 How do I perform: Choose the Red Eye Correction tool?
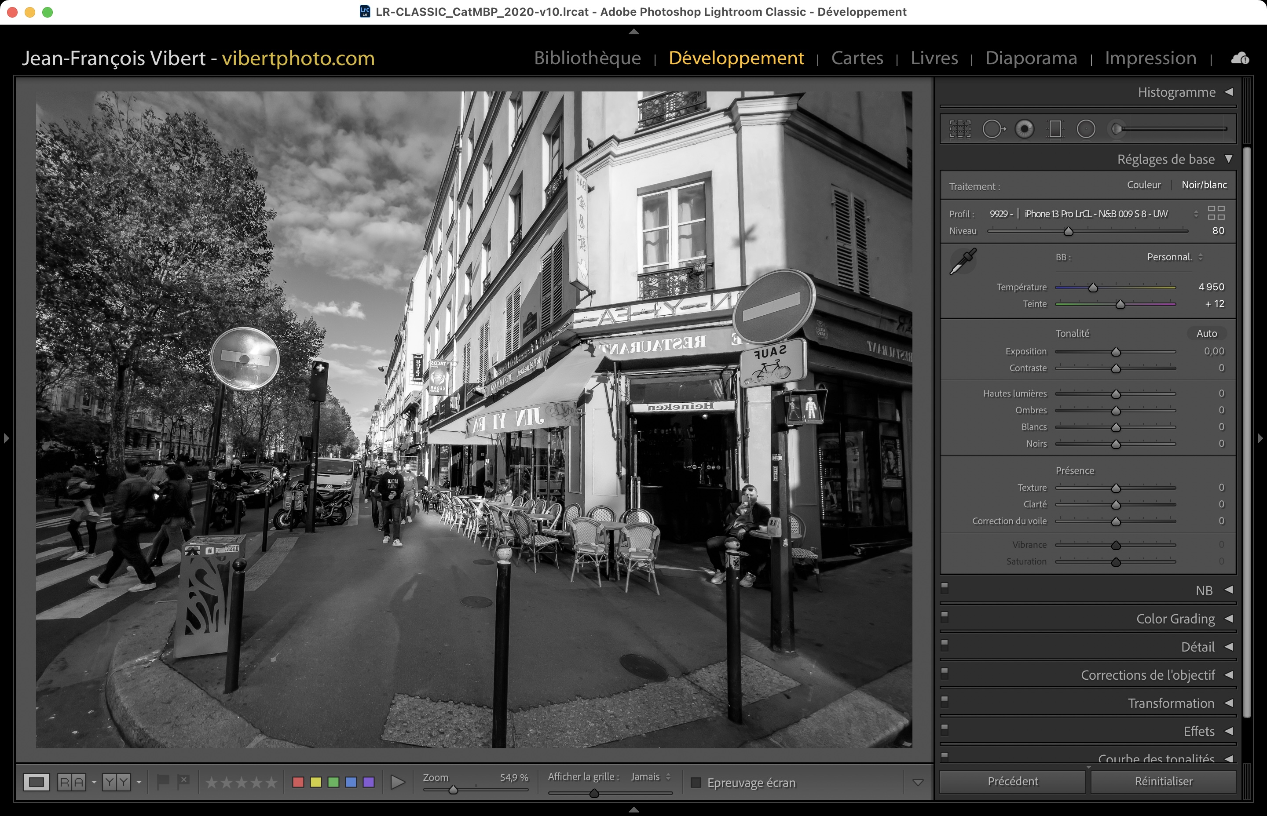[1024, 129]
